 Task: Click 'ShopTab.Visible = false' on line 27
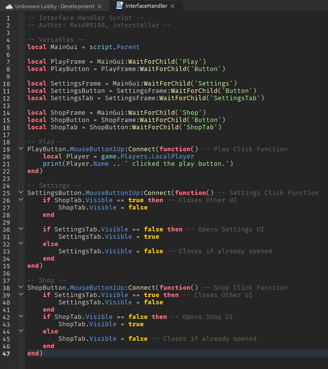pos(103,208)
